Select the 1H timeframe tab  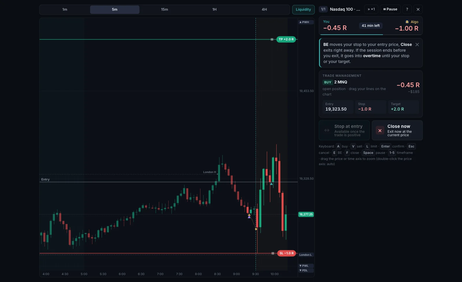pyautogui.click(x=214, y=10)
